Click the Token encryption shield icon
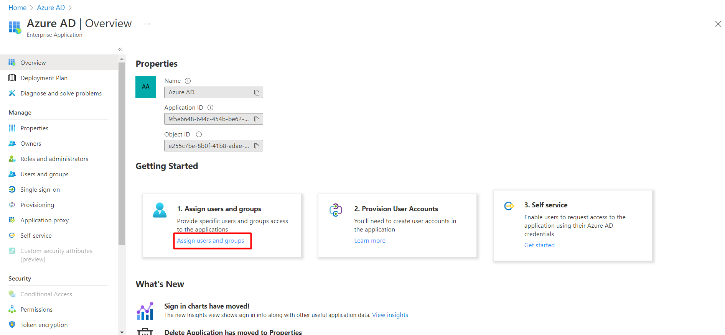The width and height of the screenshot is (725, 335). tap(12, 325)
